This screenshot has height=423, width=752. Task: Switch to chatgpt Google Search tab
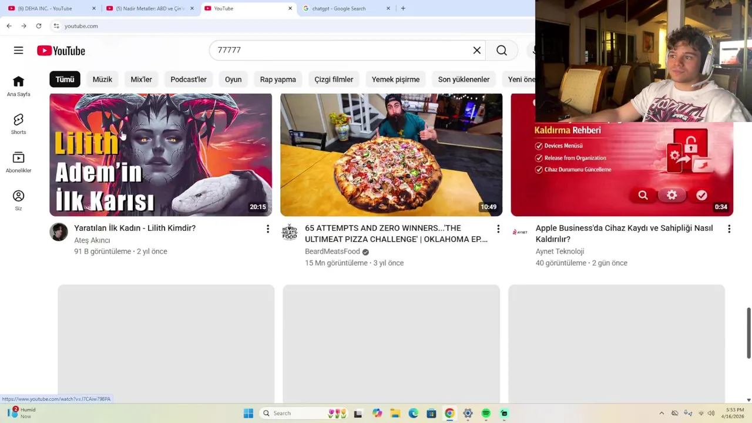[347, 8]
